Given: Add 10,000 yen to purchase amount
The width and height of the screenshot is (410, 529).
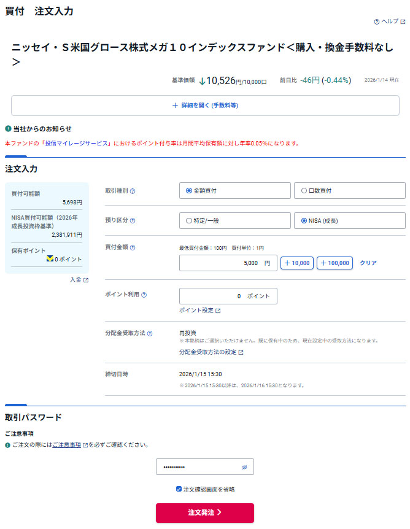Looking at the screenshot, I should tap(297, 263).
